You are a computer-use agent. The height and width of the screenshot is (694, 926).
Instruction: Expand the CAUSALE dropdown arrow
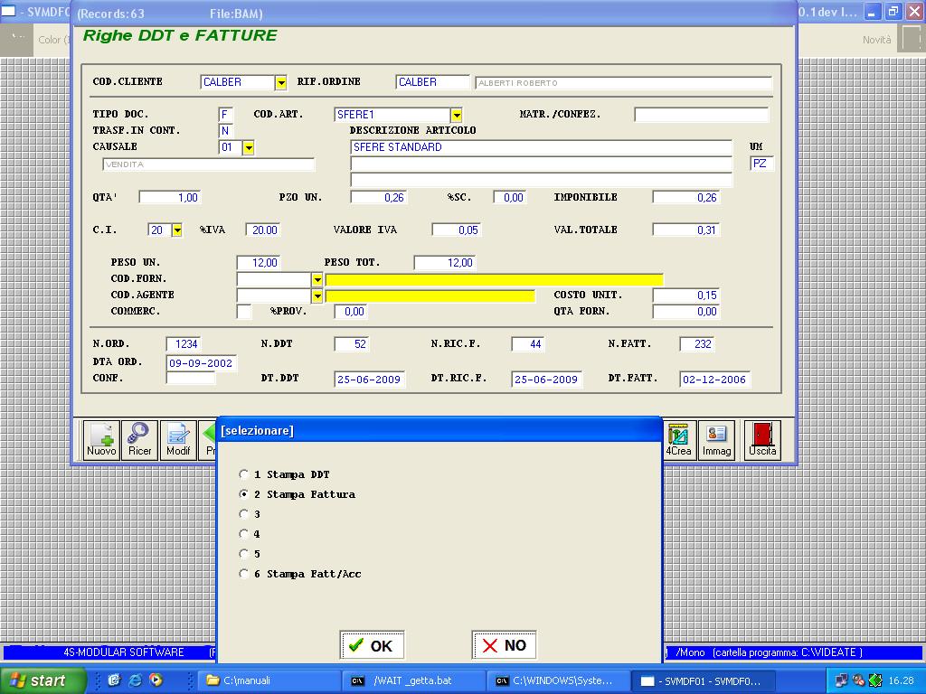click(x=248, y=147)
